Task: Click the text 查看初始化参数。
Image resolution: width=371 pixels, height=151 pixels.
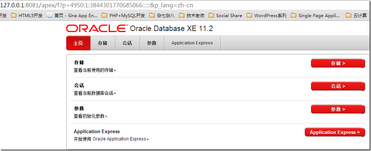Action: [91, 116]
